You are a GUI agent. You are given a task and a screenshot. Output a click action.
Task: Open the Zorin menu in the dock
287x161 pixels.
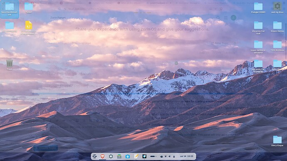click(94, 156)
